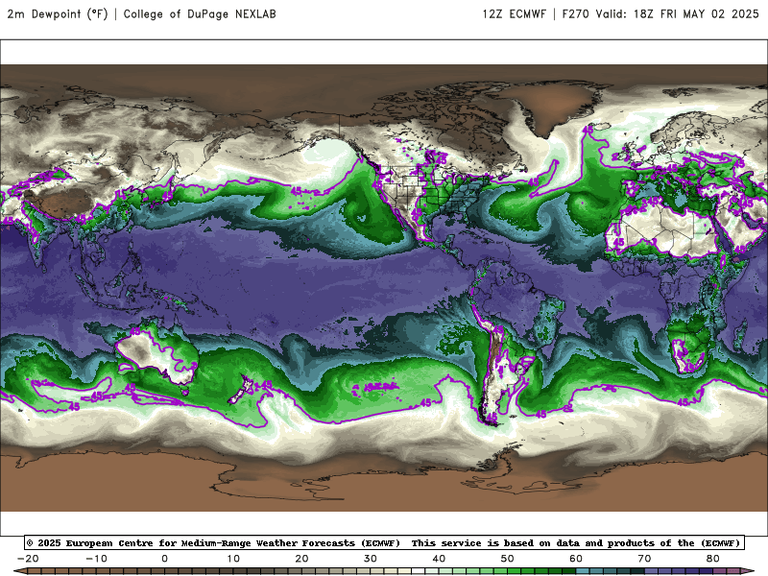The height and width of the screenshot is (576, 768).
Task: Click the ECMWF copyright notice banner
Action: pyautogui.click(x=384, y=542)
